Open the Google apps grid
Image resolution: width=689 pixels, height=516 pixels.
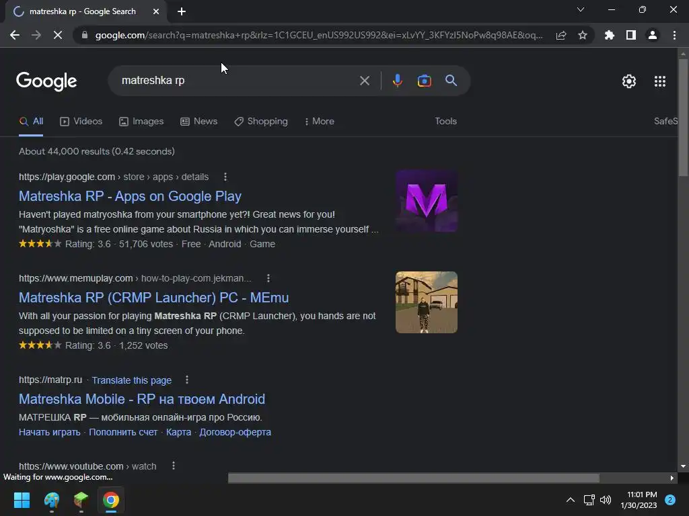(x=660, y=81)
